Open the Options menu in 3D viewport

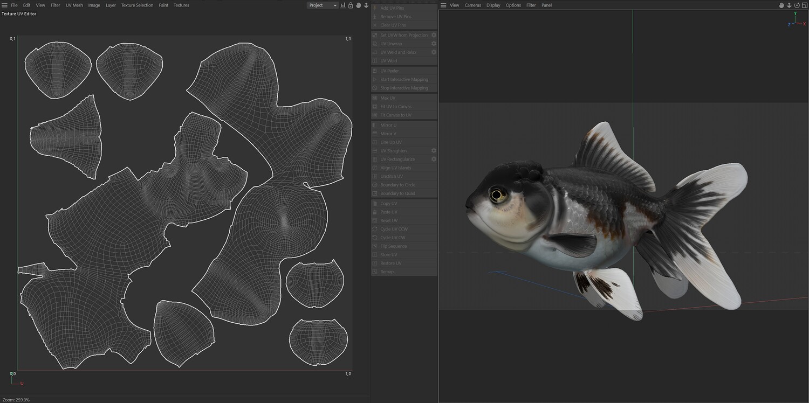tap(513, 5)
